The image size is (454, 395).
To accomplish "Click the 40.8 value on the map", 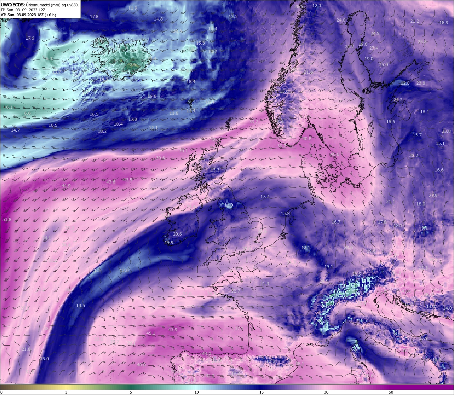I will click(x=307, y=139).
